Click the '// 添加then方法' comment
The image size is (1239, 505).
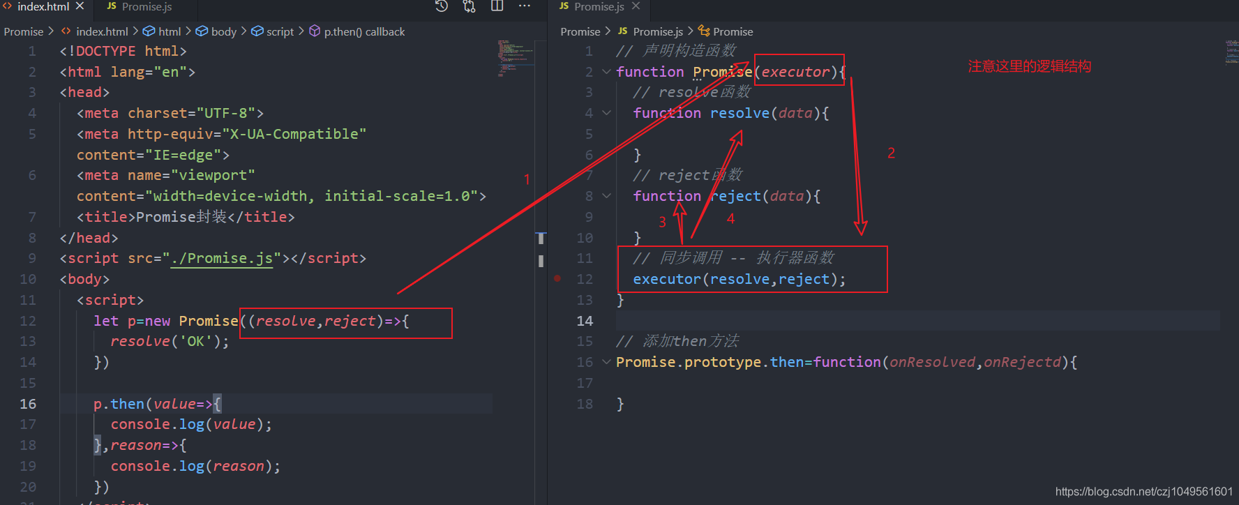tap(677, 341)
